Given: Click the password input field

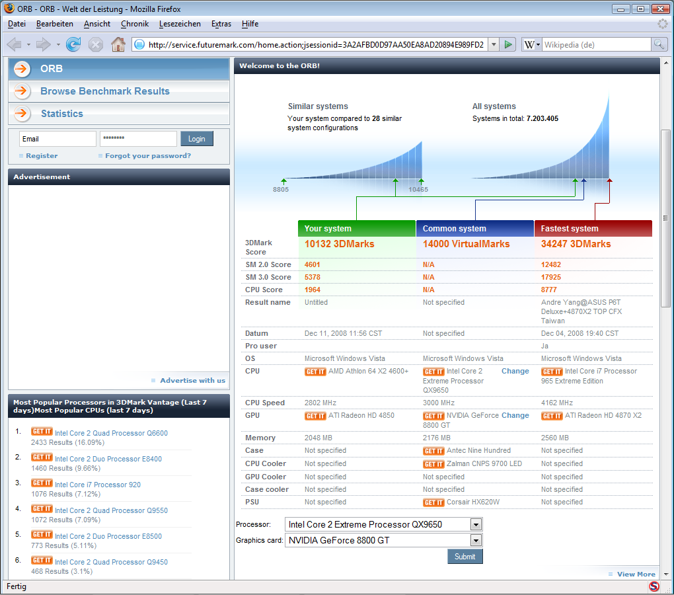Looking at the screenshot, I should [x=138, y=139].
